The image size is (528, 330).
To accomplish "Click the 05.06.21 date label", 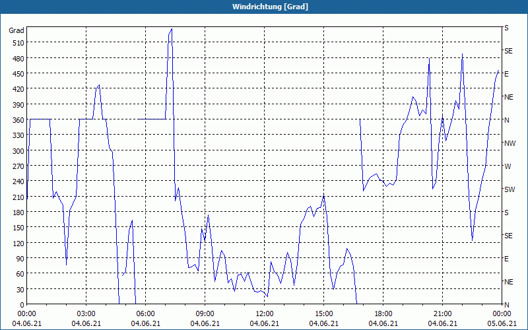I will [x=502, y=323].
